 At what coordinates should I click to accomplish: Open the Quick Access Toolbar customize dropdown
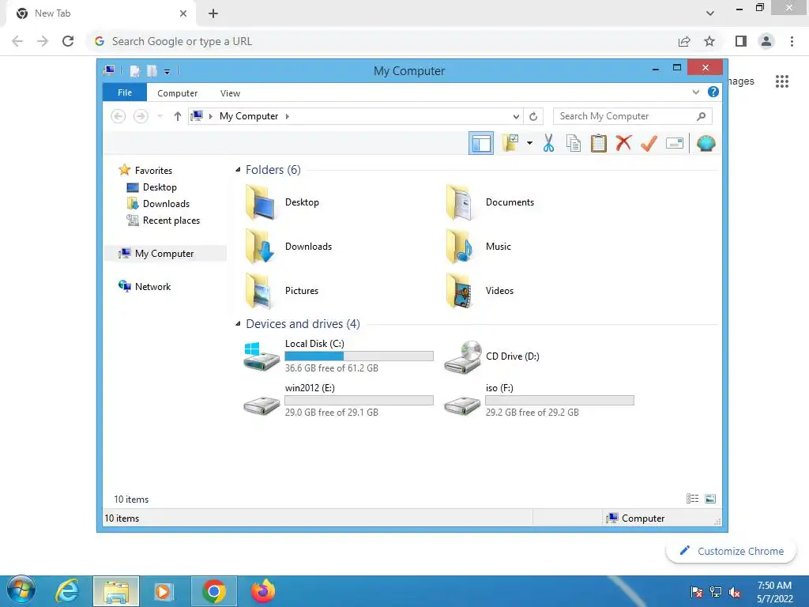[x=167, y=71]
